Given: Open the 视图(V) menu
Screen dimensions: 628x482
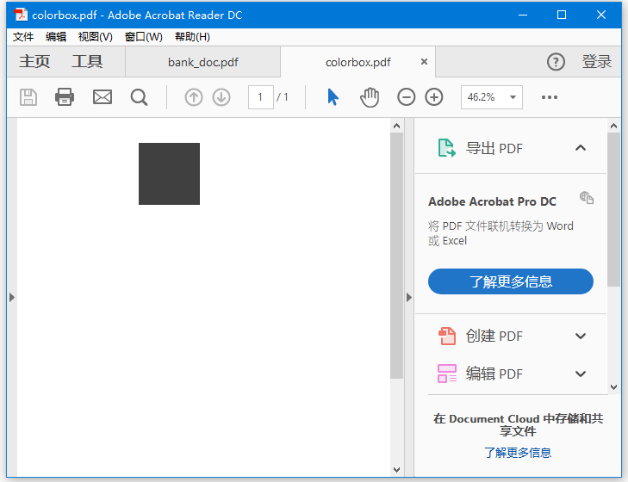Looking at the screenshot, I should pos(96,37).
